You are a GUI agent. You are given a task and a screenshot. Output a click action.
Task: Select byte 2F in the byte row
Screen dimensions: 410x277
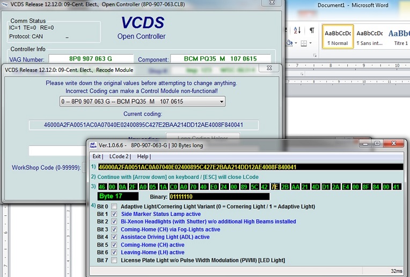133,186
